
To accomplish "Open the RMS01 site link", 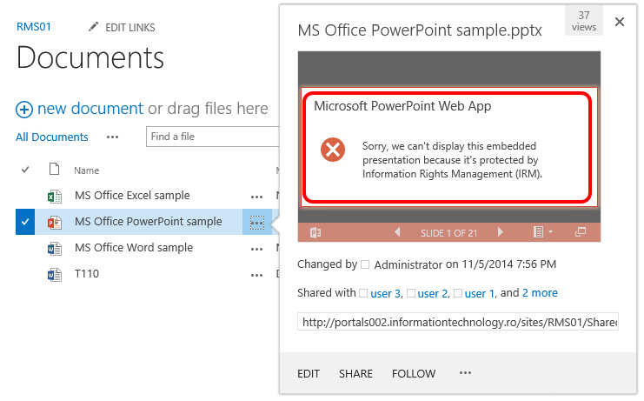I will 34,27.
